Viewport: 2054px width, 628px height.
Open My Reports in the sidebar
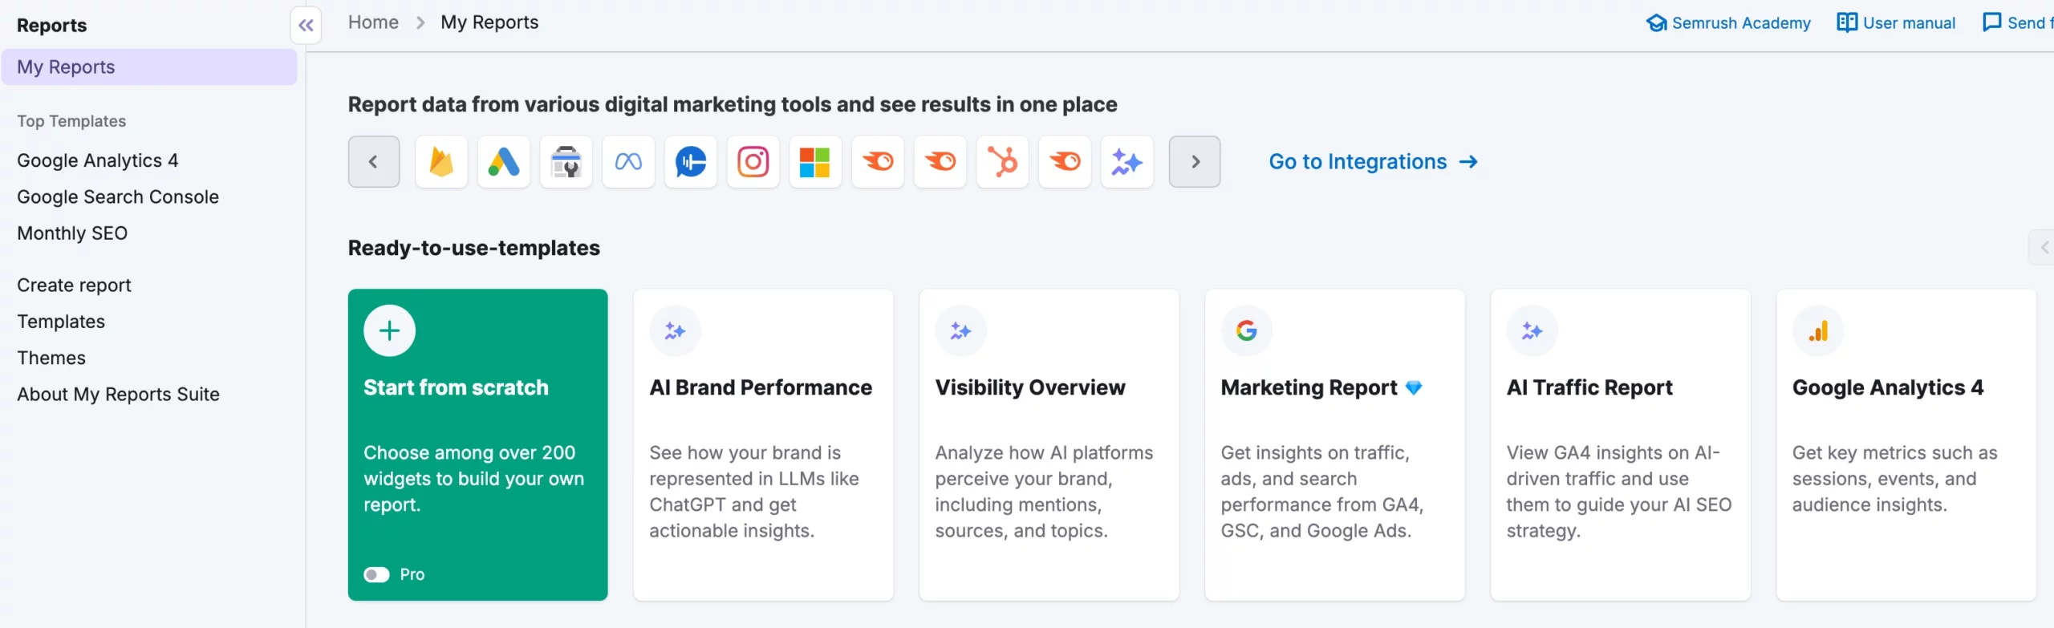click(66, 67)
